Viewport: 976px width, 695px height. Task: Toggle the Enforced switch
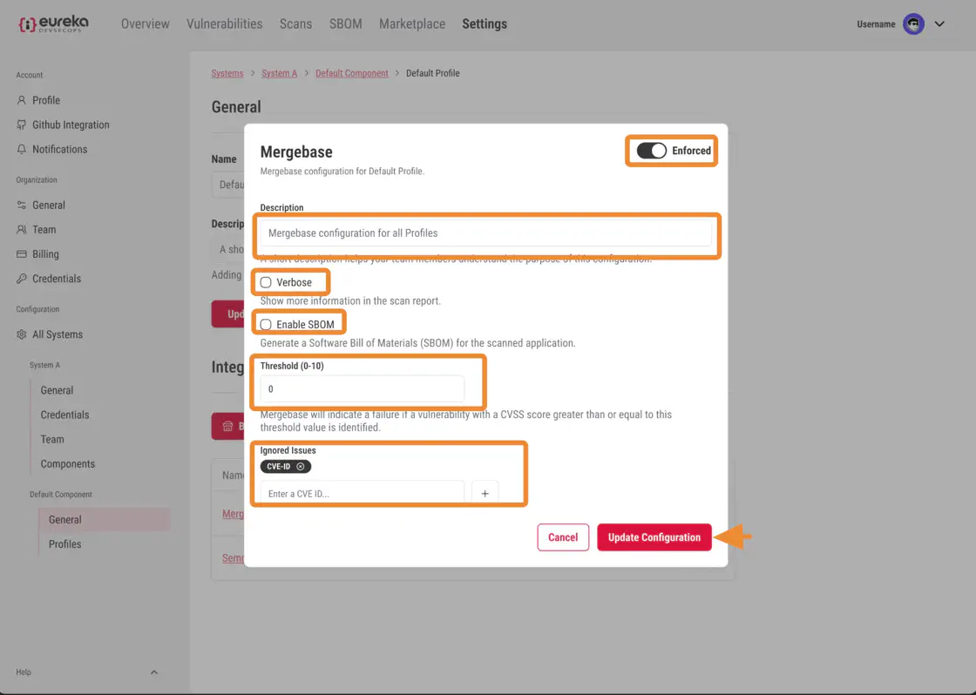pyautogui.click(x=652, y=151)
